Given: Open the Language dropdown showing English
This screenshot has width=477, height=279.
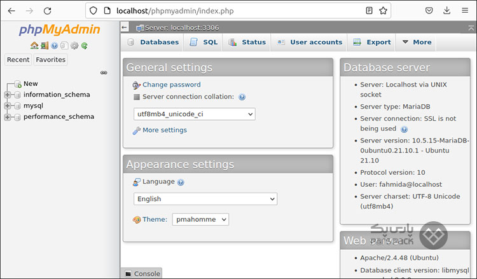Looking at the screenshot, I should (x=205, y=199).
